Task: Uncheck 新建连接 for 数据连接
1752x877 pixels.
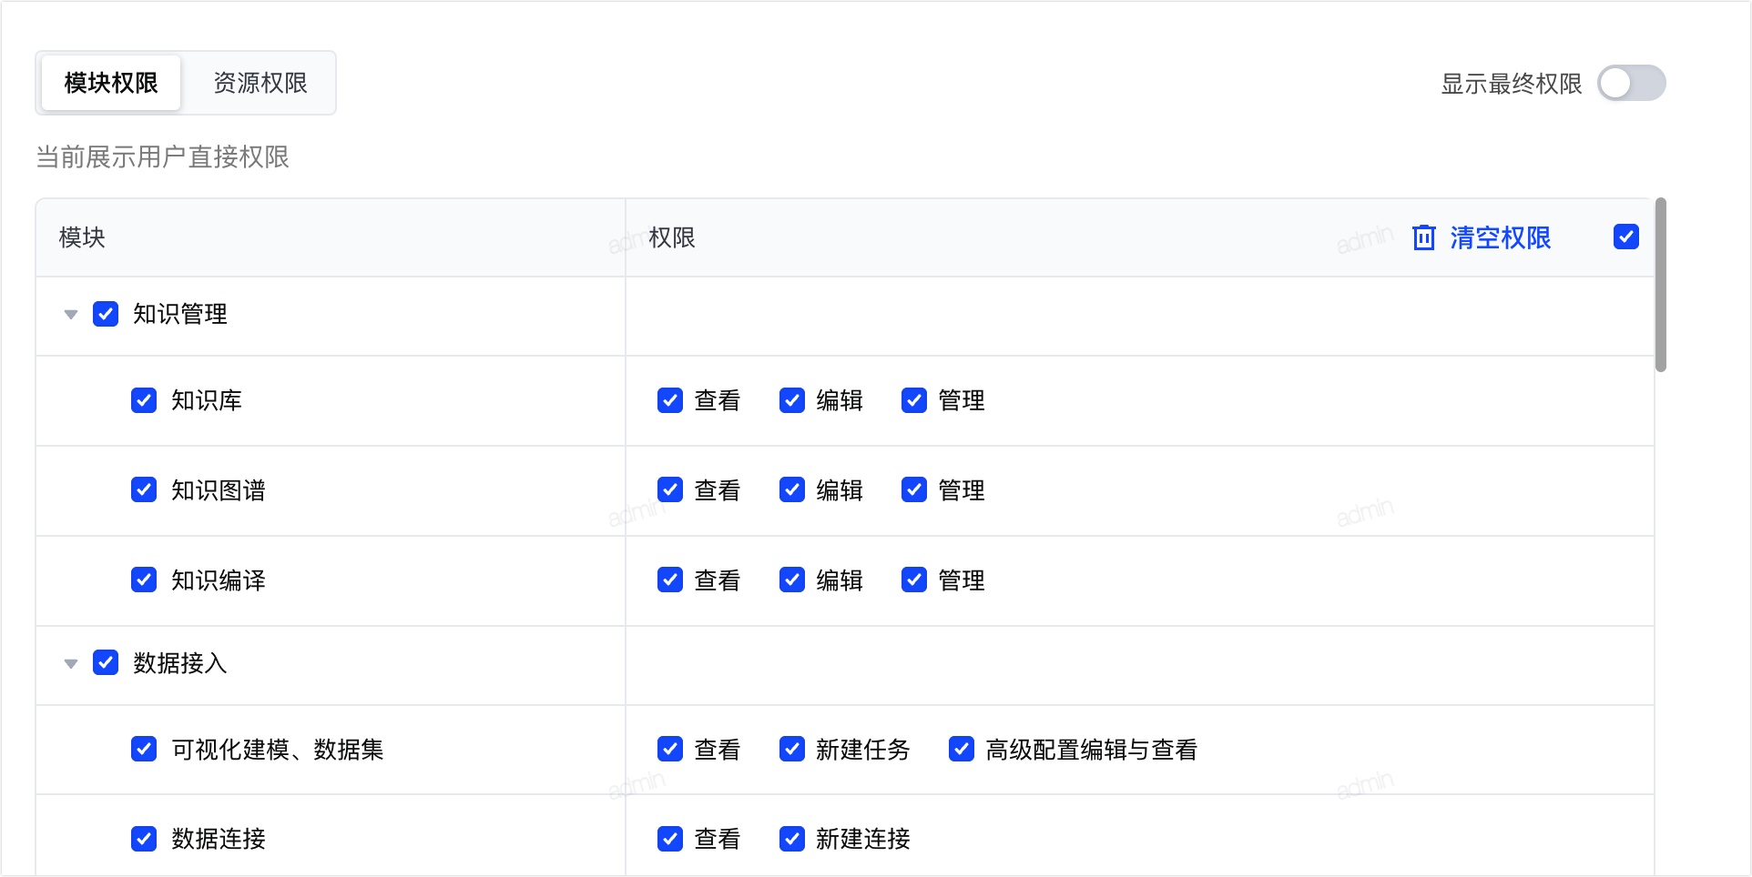Action: 792,839
